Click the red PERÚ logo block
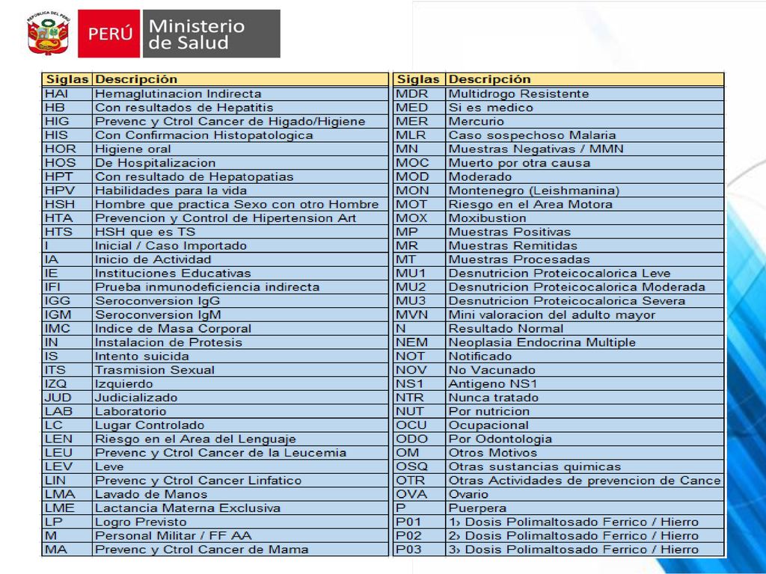Viewport: 766px width, 574px height. click(109, 34)
